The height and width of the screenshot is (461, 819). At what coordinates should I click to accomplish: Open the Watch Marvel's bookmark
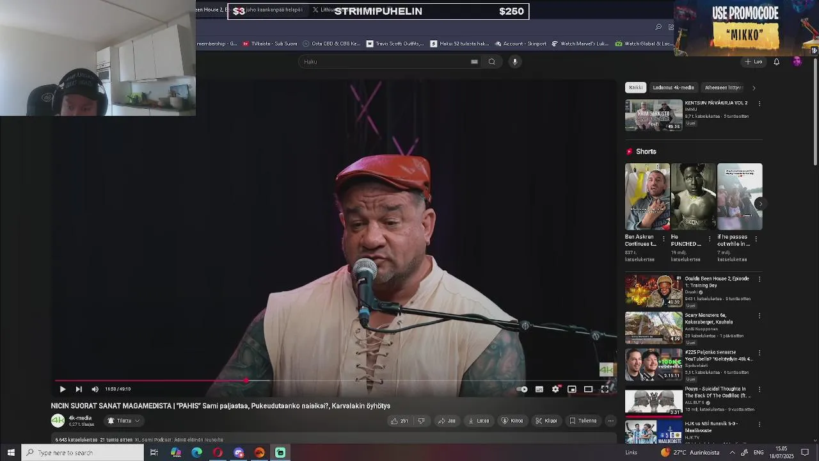(x=580, y=44)
